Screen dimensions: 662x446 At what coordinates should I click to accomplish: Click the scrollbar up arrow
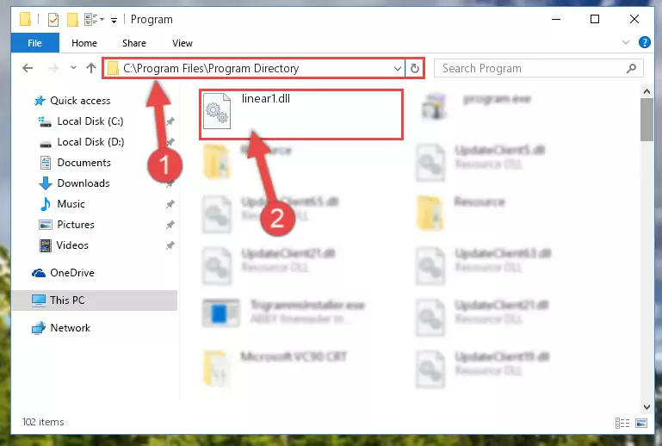[647, 91]
